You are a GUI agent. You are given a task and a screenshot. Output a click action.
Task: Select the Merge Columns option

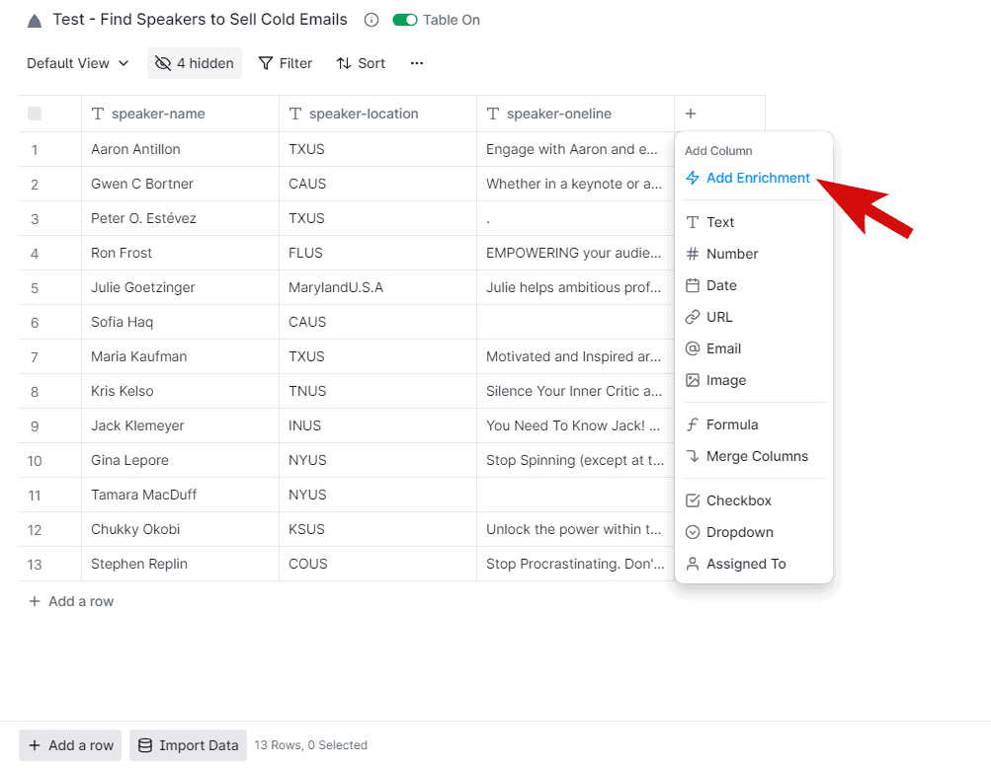[747, 456]
